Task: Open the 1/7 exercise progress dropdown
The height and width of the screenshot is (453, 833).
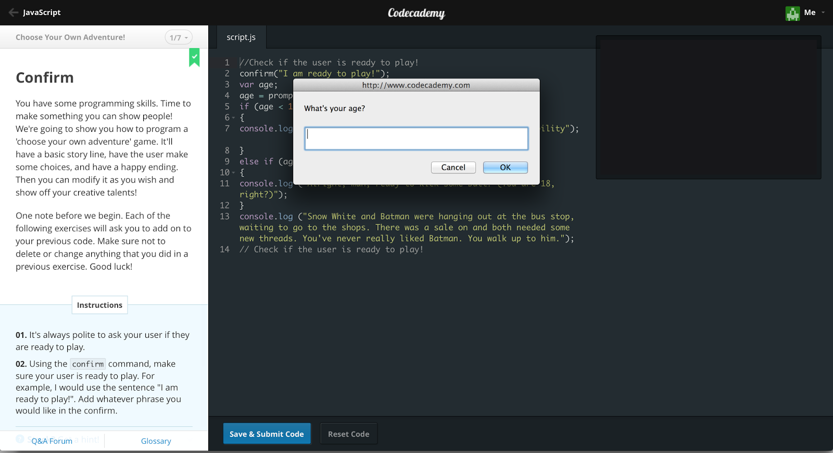Action: point(179,37)
